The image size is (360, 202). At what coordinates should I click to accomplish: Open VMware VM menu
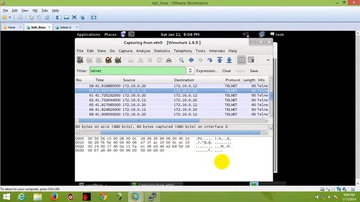tap(35, 11)
